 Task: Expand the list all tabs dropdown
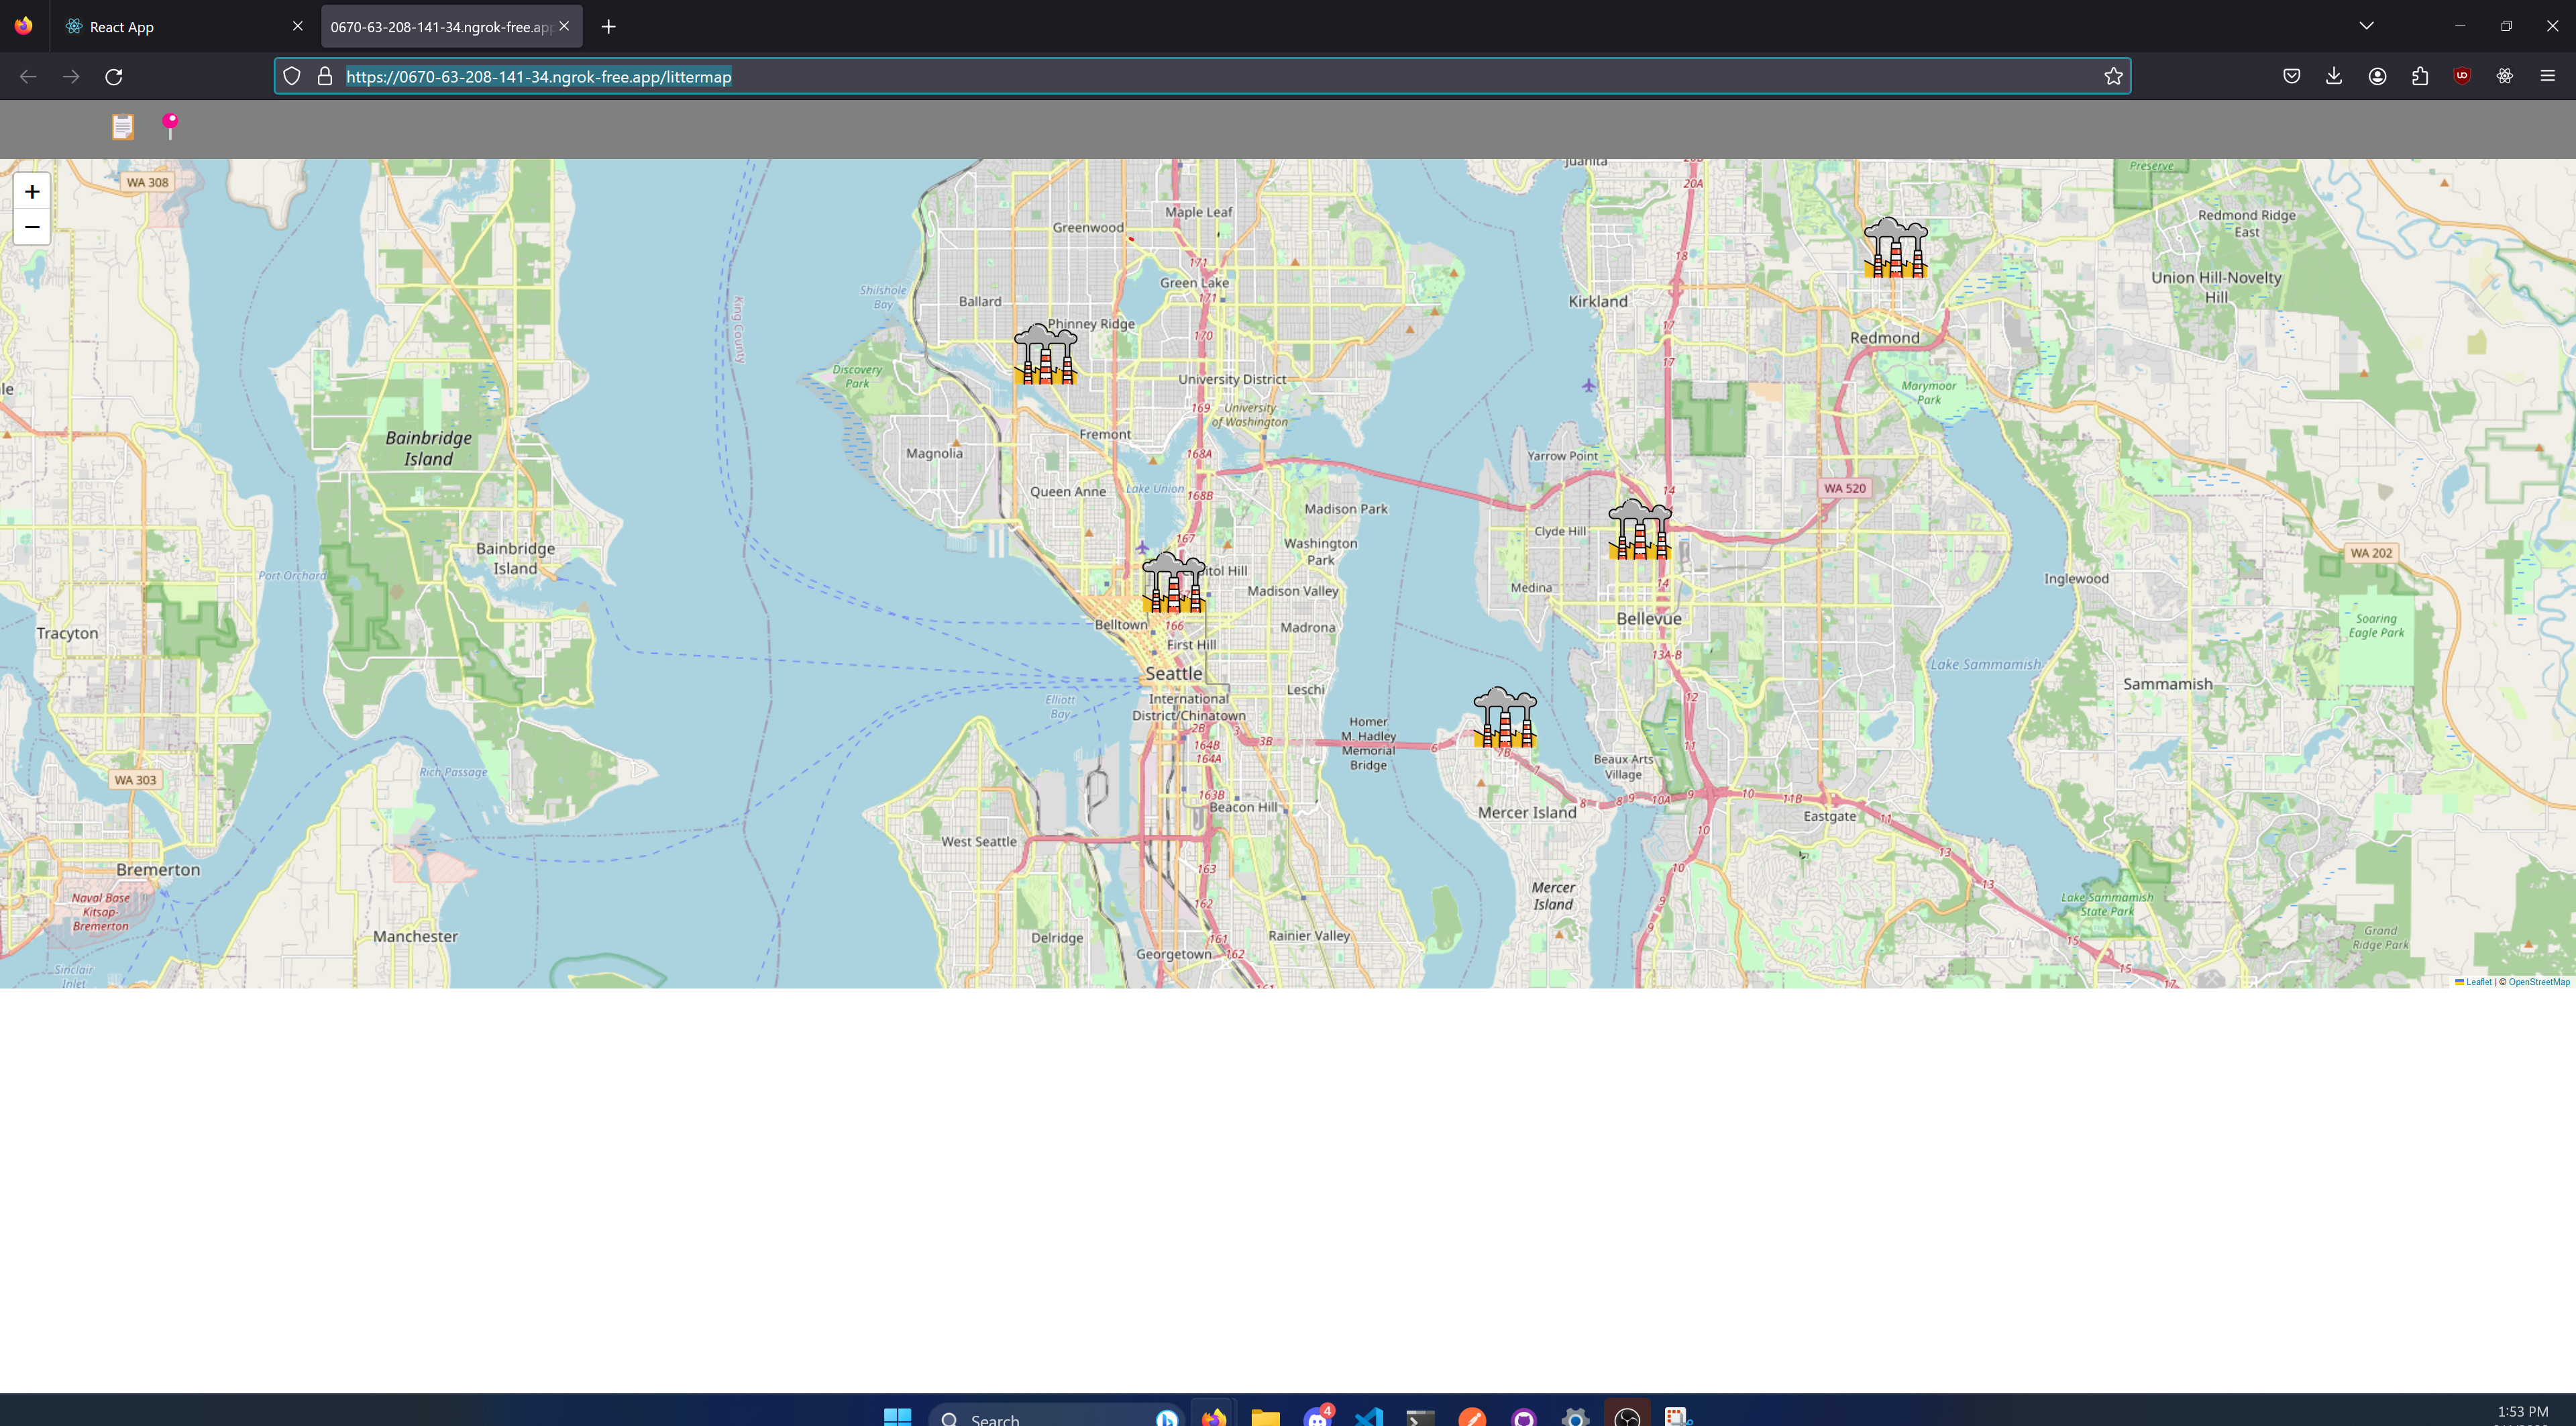coord(2366,26)
